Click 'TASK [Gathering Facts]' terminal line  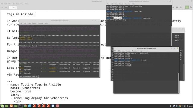click(x=59, y=46)
